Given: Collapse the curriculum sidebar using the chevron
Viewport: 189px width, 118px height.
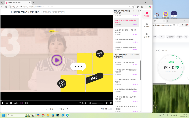Looking at the screenshot, I should click(x=113, y=13).
